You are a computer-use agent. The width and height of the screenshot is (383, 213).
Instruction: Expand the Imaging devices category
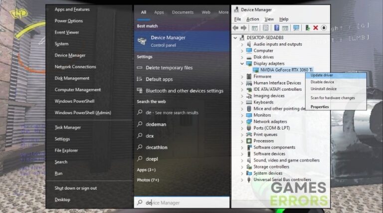coord(242,96)
